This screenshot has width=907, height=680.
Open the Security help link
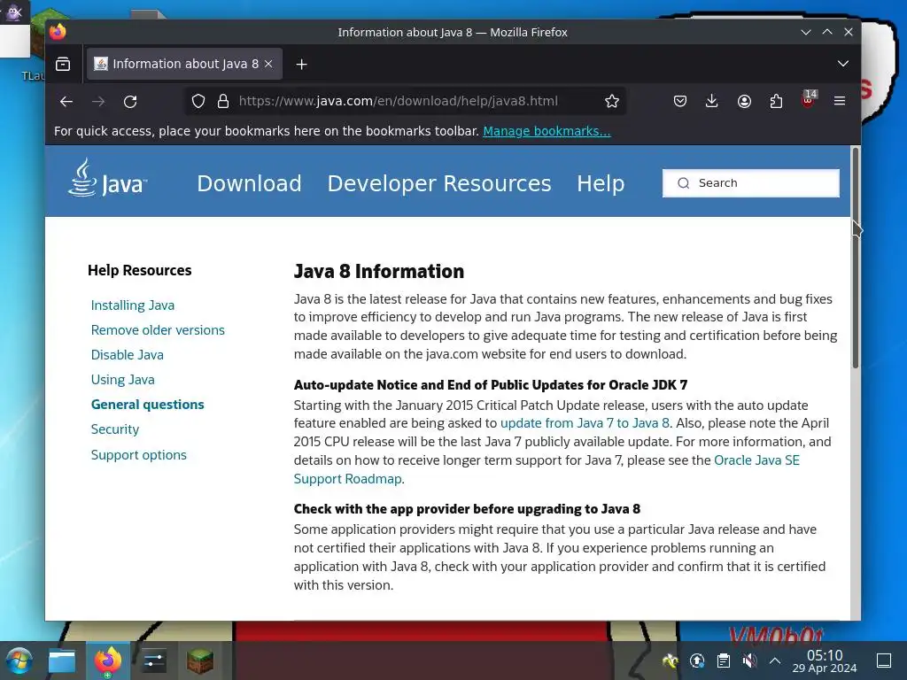115,429
